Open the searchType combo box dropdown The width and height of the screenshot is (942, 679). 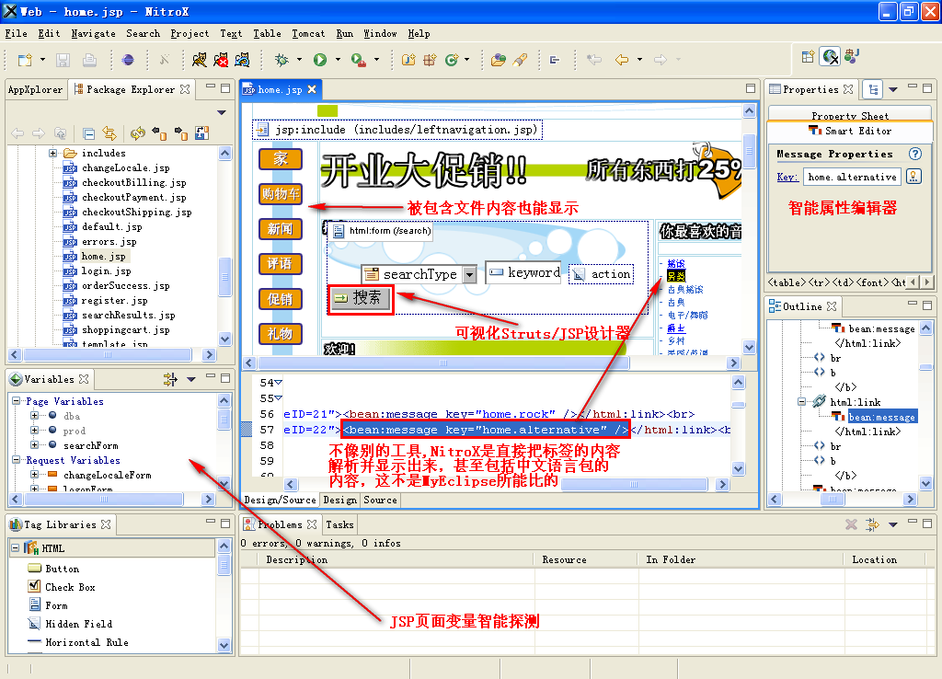click(x=470, y=274)
